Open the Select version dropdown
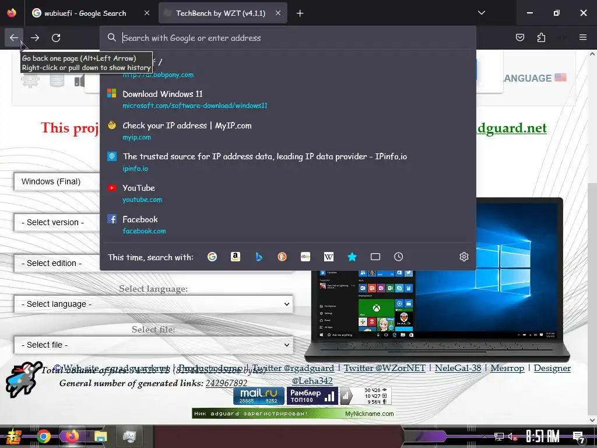The width and height of the screenshot is (597, 448). 57,222
